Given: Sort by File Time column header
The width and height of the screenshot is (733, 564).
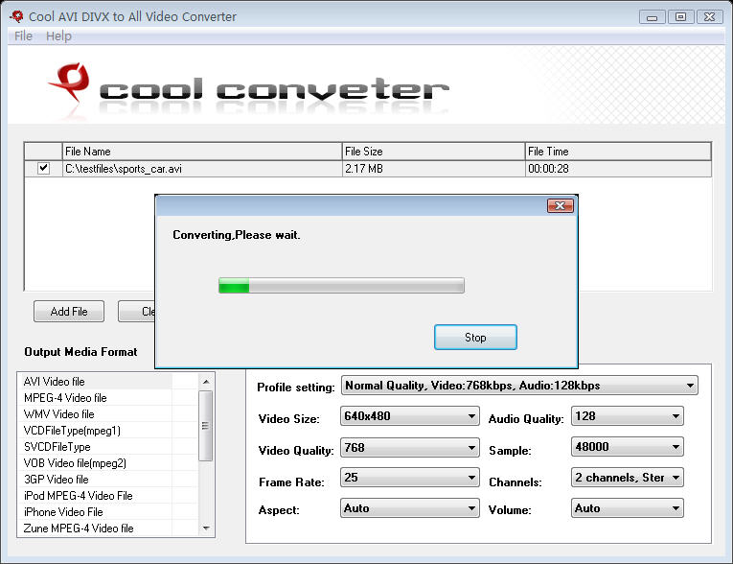Looking at the screenshot, I should pos(618,152).
